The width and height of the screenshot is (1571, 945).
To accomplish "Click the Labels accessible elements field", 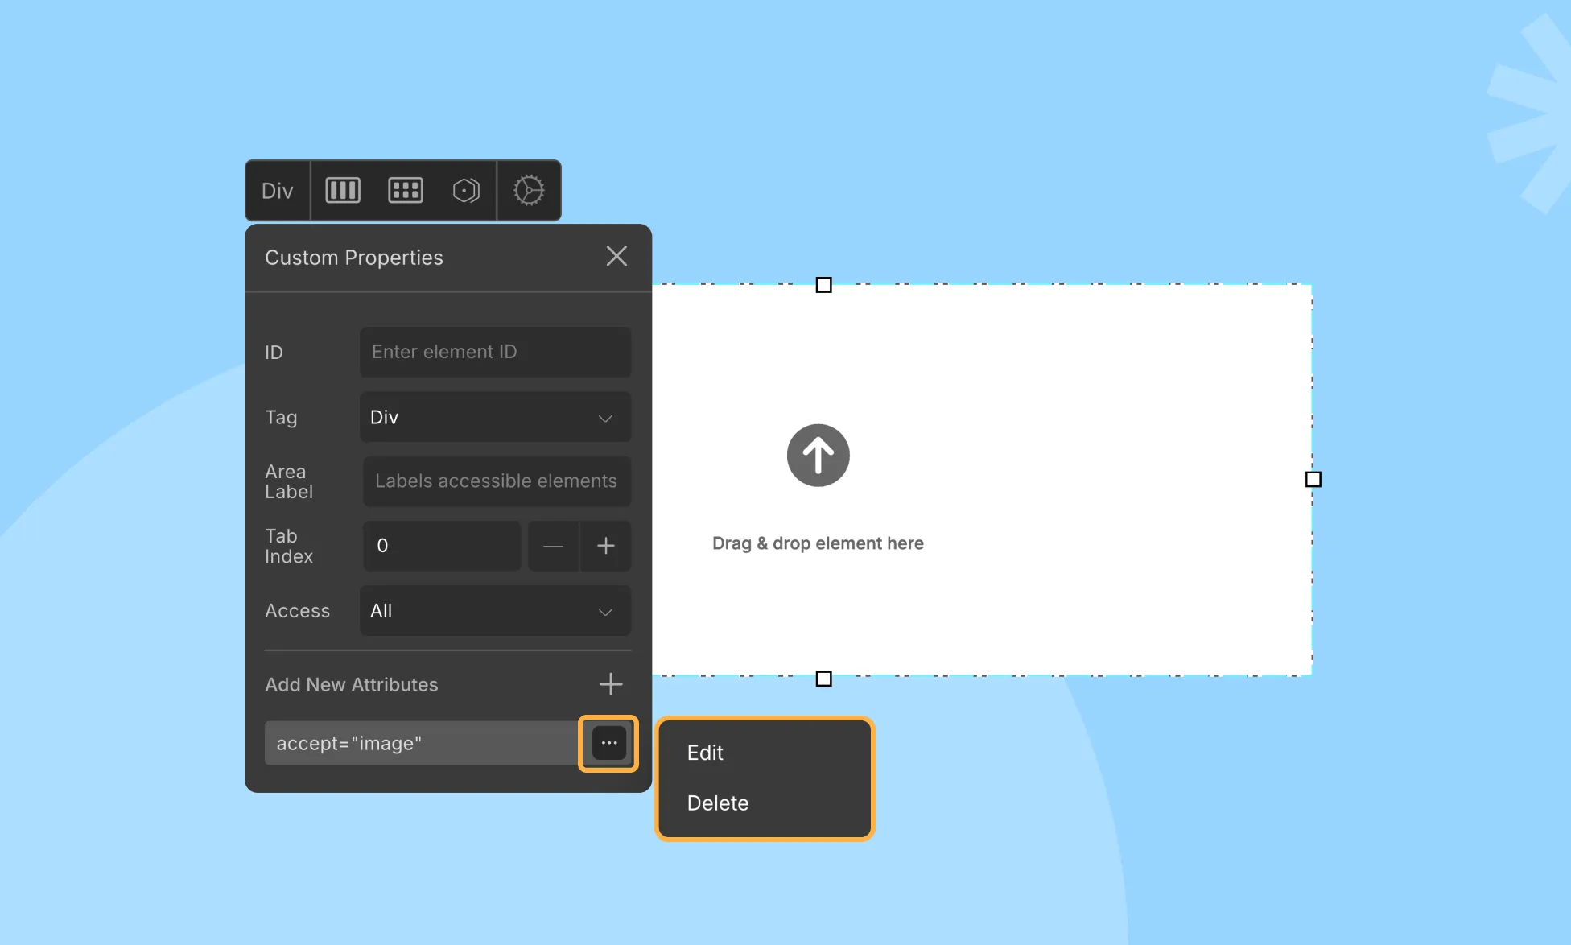I will 496,481.
